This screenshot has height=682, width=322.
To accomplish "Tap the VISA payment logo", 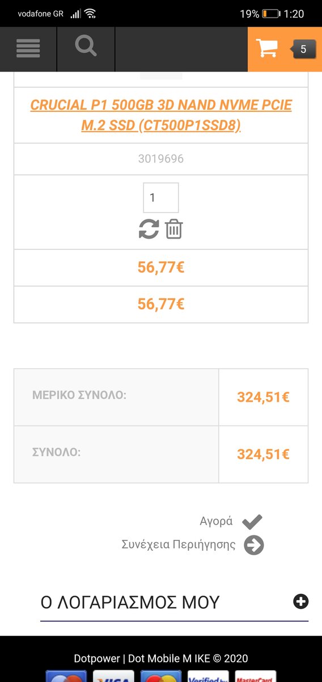I will pyautogui.click(x=113, y=676).
